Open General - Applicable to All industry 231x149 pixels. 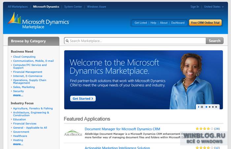click(x=30, y=128)
